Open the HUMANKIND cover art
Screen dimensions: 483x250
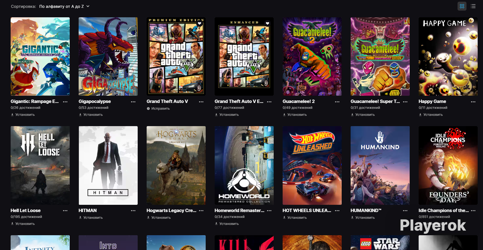(x=380, y=165)
